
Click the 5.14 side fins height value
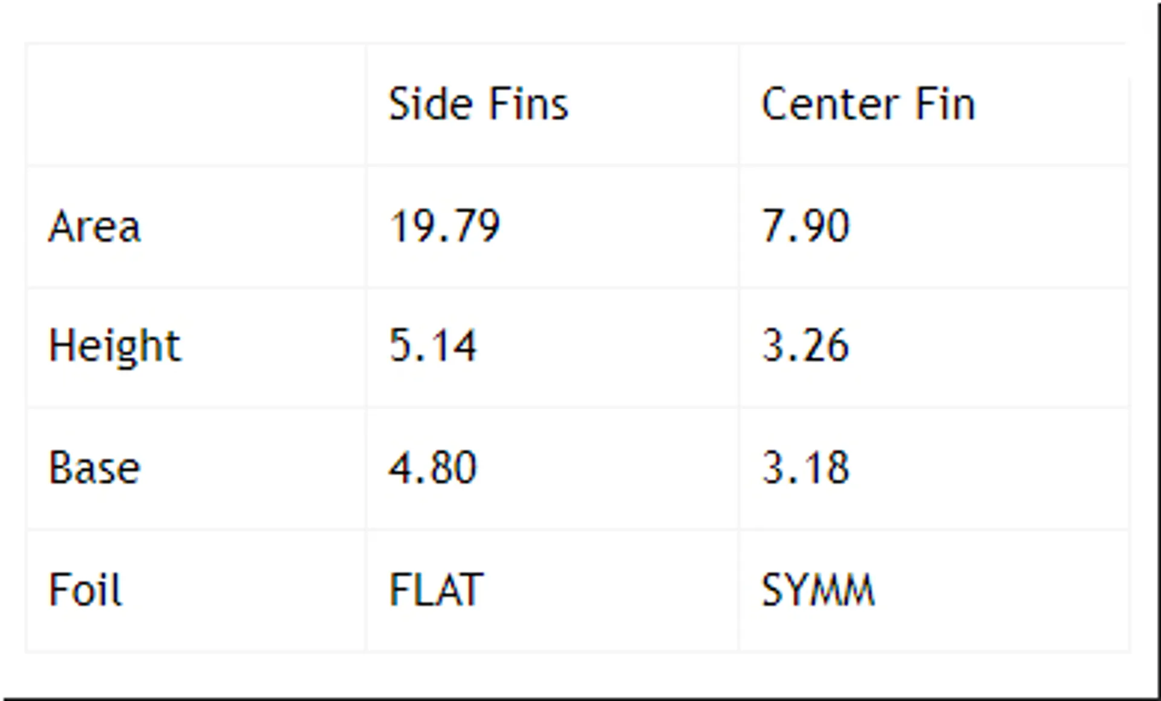pos(432,346)
